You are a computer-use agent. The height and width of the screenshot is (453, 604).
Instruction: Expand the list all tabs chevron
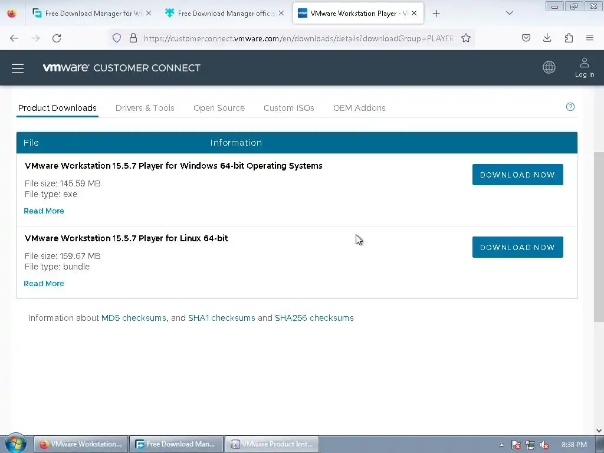(509, 13)
